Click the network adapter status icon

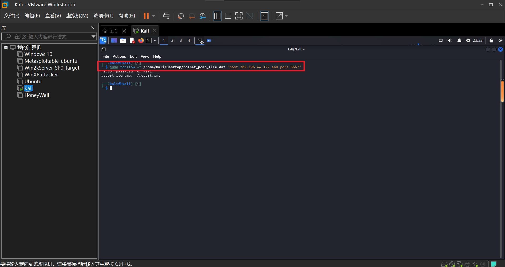tap(460, 264)
